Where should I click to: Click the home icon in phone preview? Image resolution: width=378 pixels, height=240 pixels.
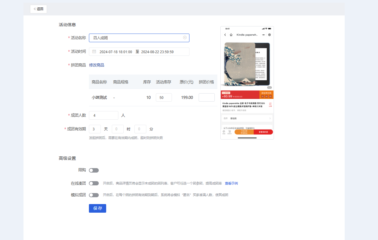(231, 35)
